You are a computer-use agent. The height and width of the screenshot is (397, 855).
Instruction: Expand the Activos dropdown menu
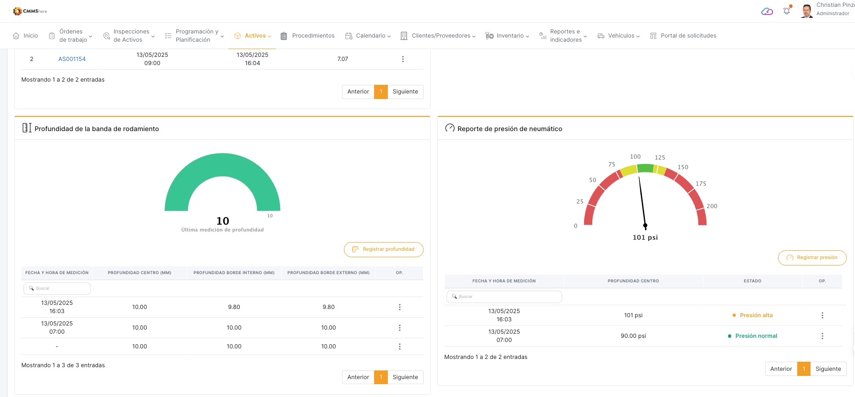tap(253, 36)
